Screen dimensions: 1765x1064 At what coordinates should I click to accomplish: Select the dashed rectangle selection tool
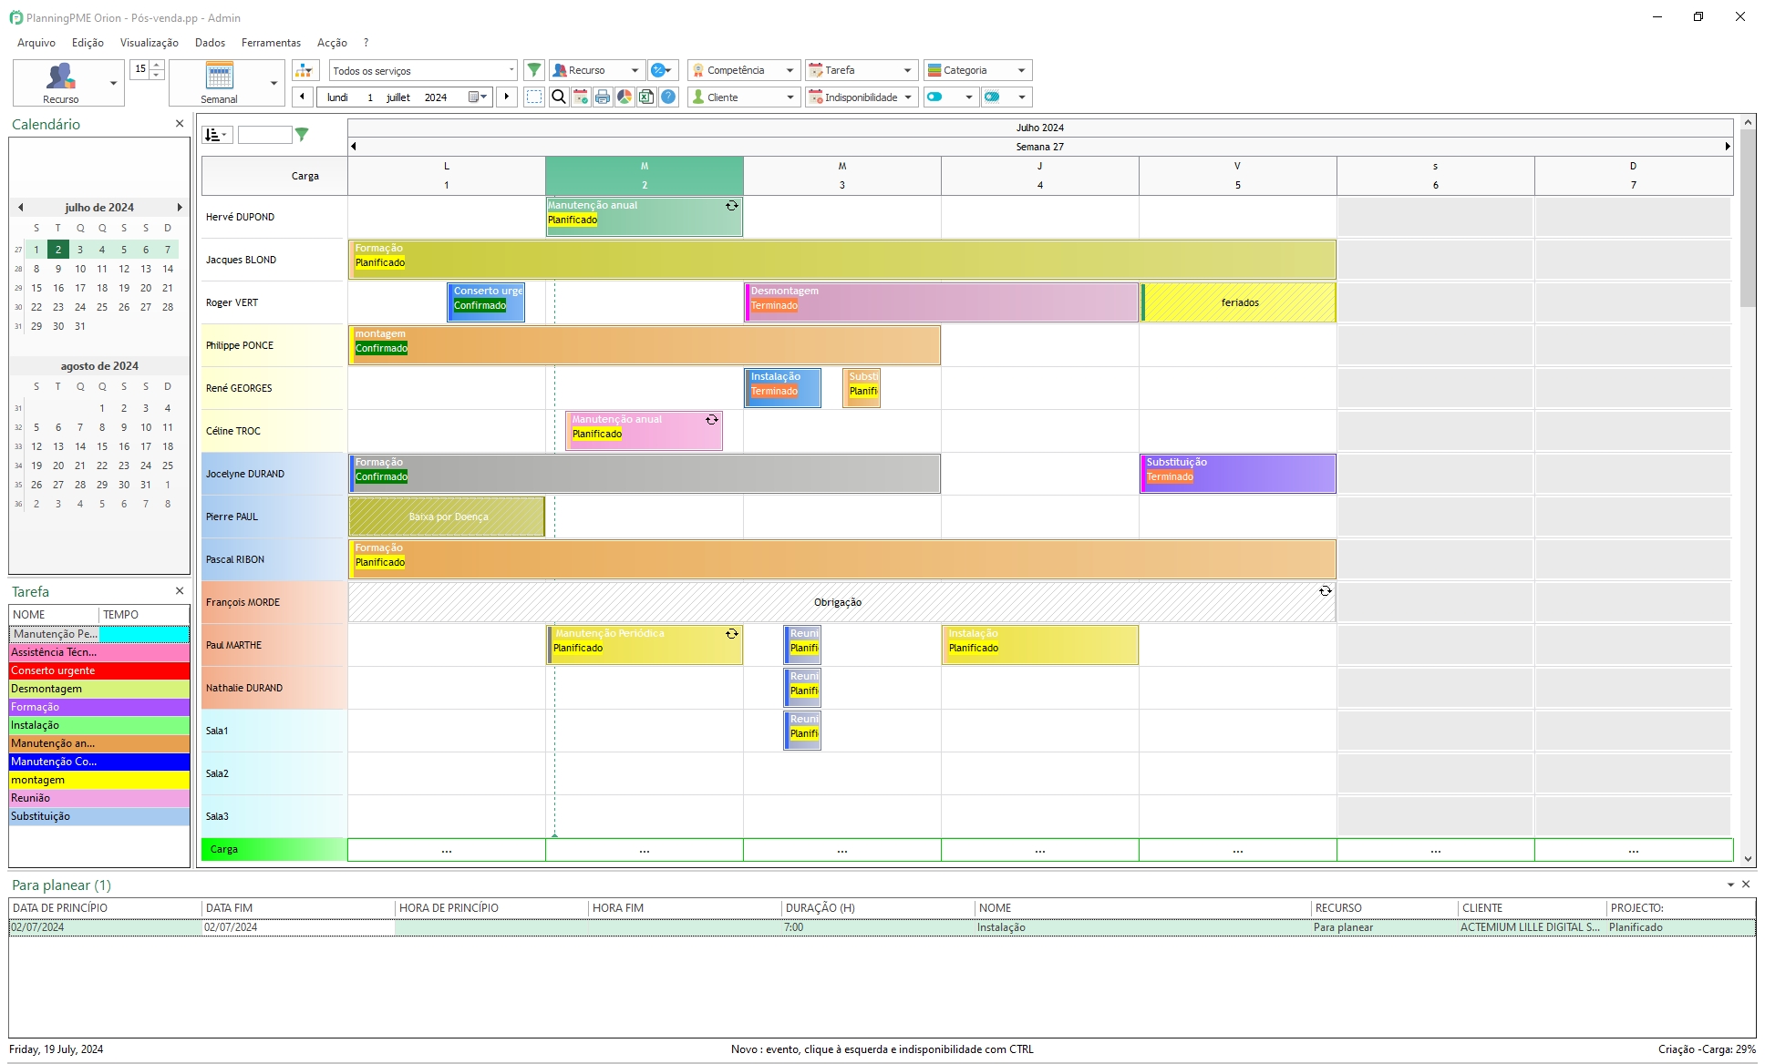534,97
